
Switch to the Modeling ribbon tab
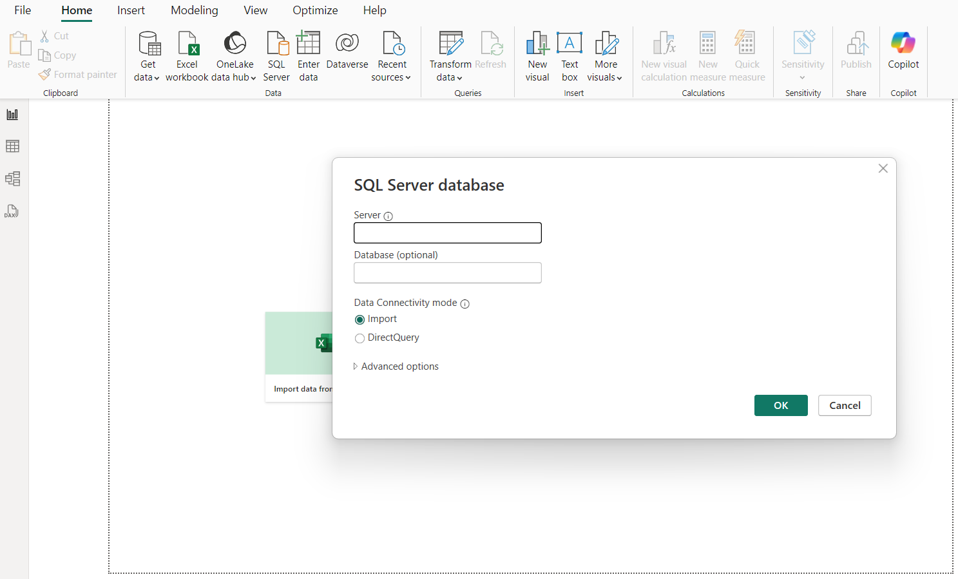tap(194, 10)
